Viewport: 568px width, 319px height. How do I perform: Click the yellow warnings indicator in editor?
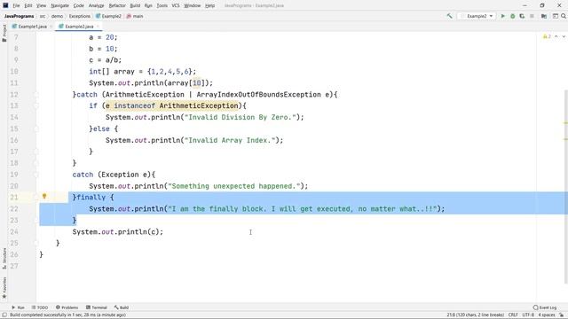tap(547, 36)
